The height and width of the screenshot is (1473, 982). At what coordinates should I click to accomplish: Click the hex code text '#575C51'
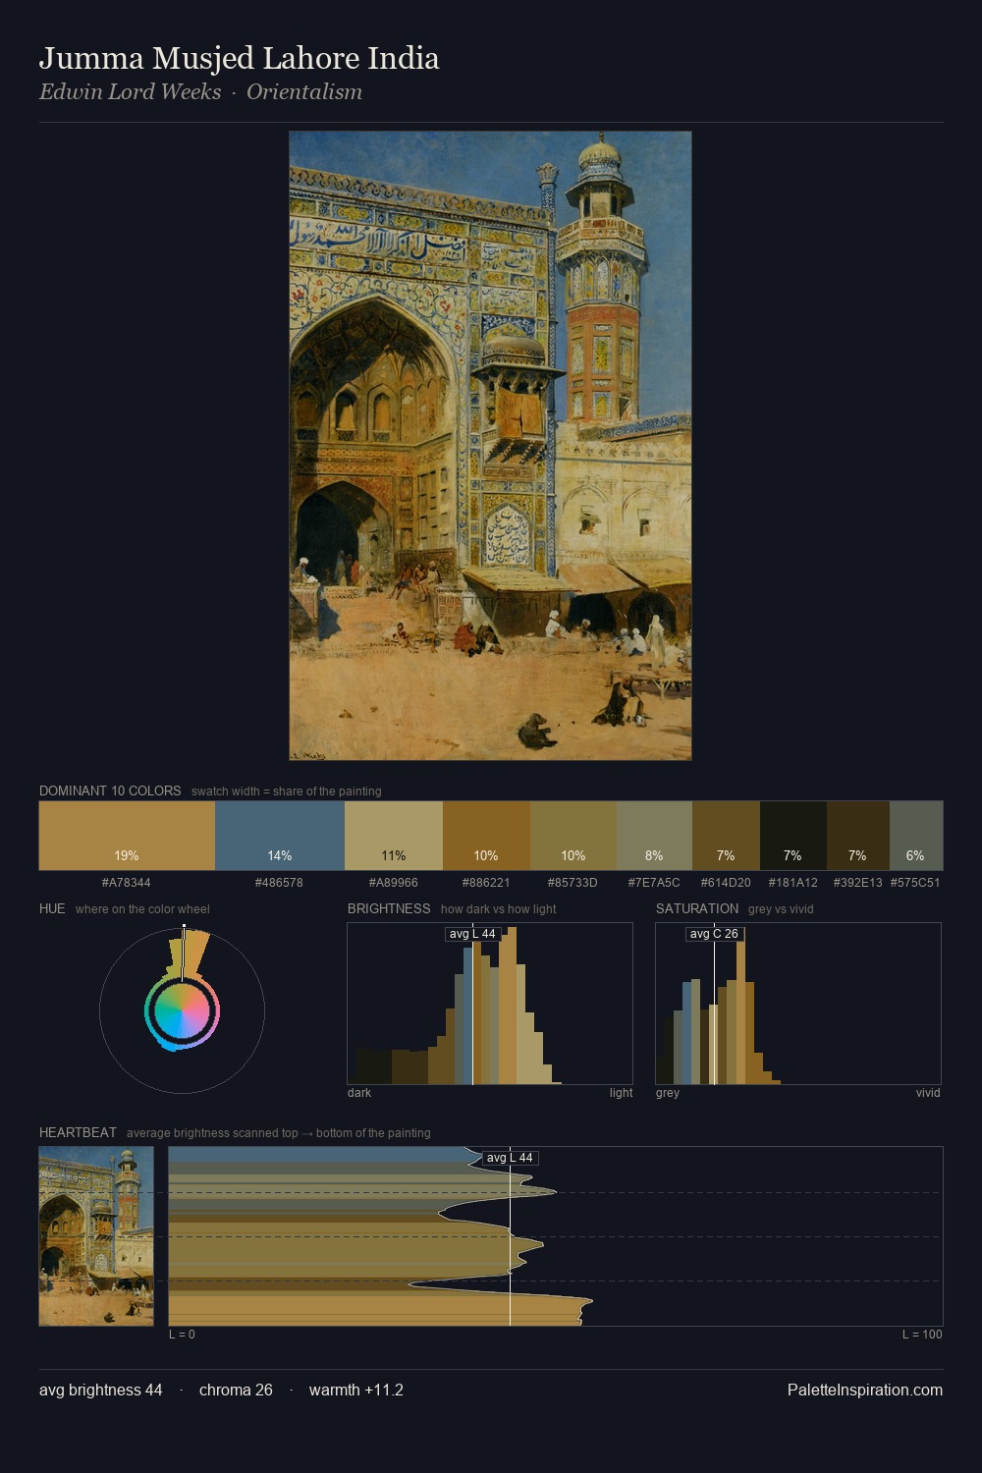click(915, 883)
